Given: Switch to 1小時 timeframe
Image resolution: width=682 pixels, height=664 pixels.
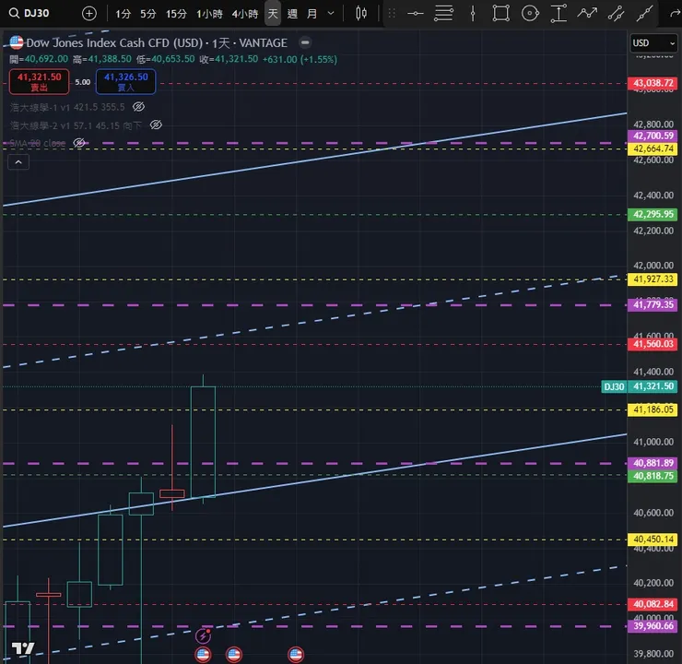Looking at the screenshot, I should pyautogui.click(x=209, y=14).
